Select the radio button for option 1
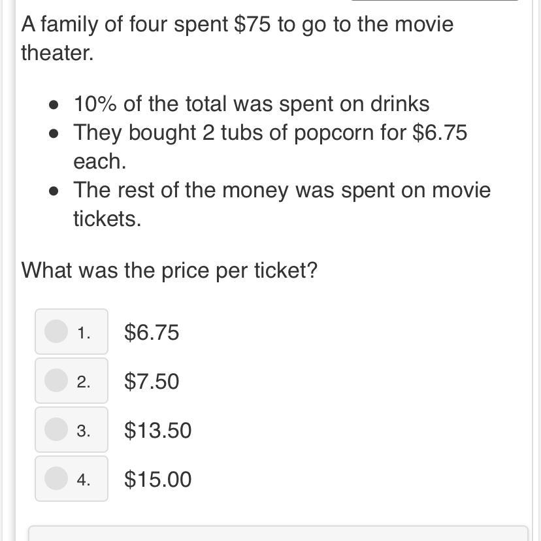The width and height of the screenshot is (541, 541). pyautogui.click(x=56, y=331)
